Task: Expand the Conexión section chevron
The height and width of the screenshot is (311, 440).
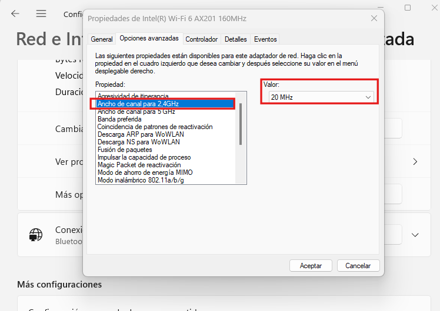Action: point(415,235)
